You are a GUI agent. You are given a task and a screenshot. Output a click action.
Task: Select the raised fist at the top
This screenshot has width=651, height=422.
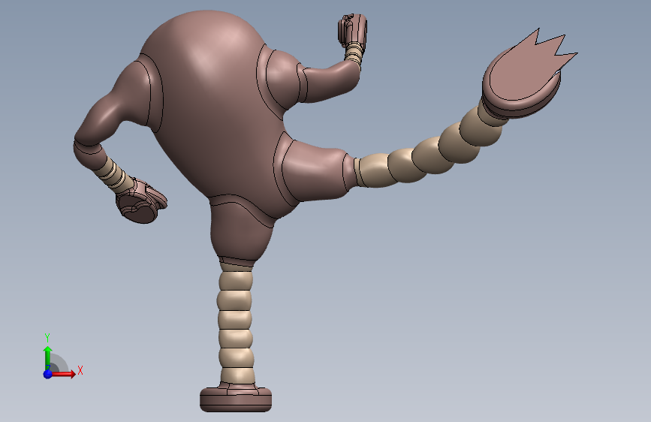tap(352, 30)
